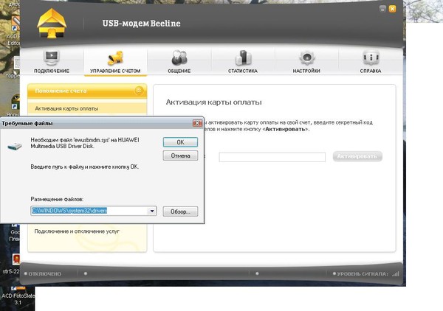Select Подключение и отключение услуг item
The width and height of the screenshot is (443, 311).
pyautogui.click(x=77, y=231)
